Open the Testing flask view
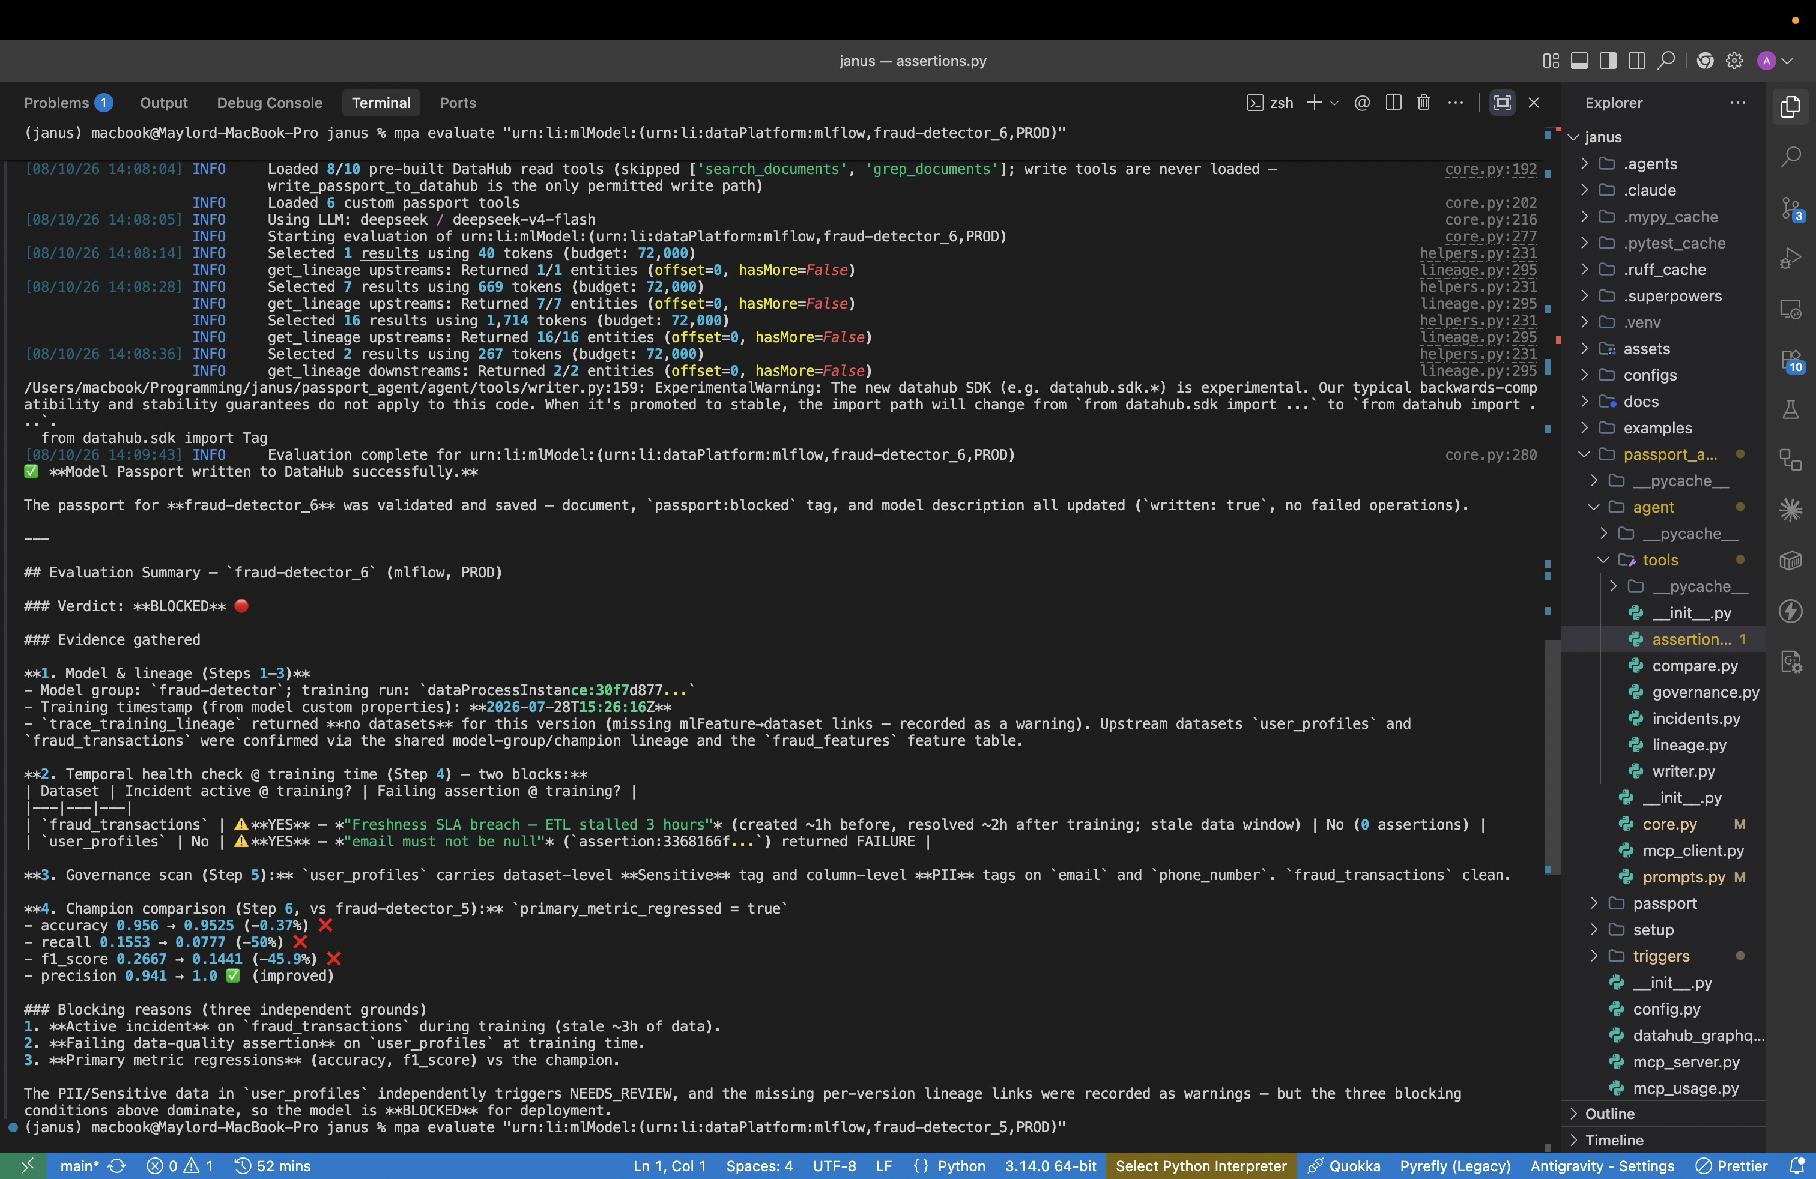Image resolution: width=1816 pixels, height=1179 pixels. pos(1790,410)
